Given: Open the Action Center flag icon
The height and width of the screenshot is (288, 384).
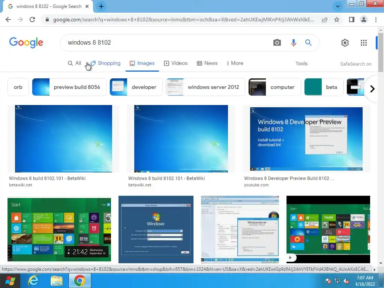Looking at the screenshot, I should [328, 281].
